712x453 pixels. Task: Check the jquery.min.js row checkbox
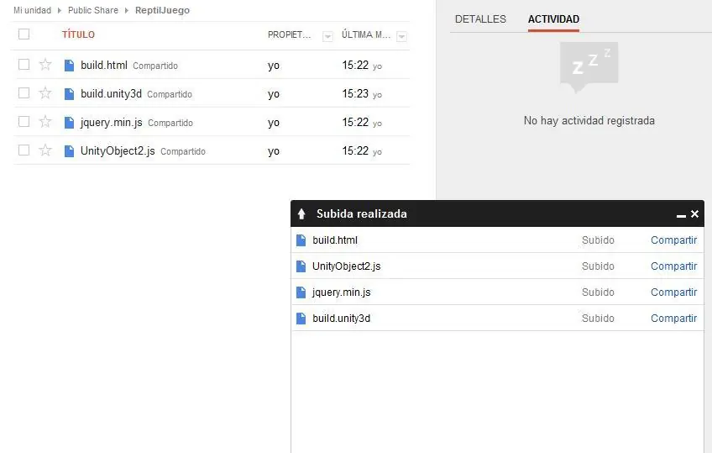tap(24, 122)
